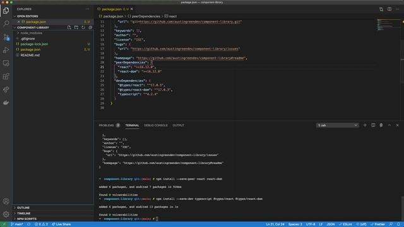Expand the node_modules folder
This screenshot has height=227, width=404.
(31, 33)
